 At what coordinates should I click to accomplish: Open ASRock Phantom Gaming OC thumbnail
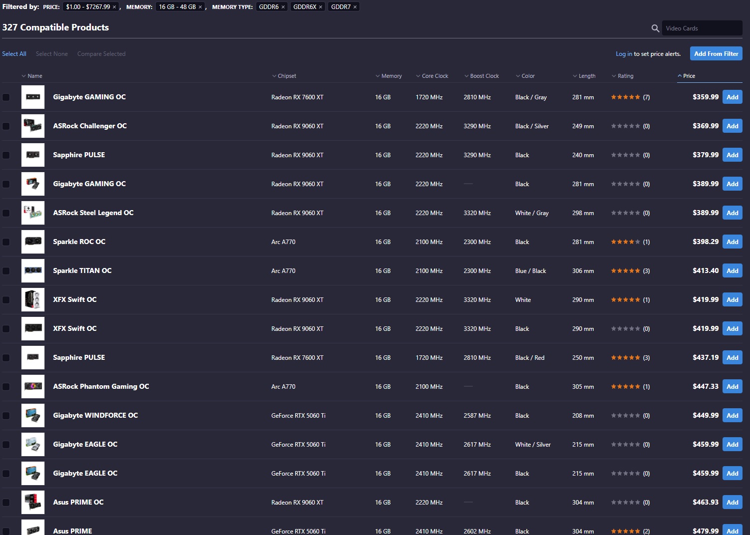(33, 387)
